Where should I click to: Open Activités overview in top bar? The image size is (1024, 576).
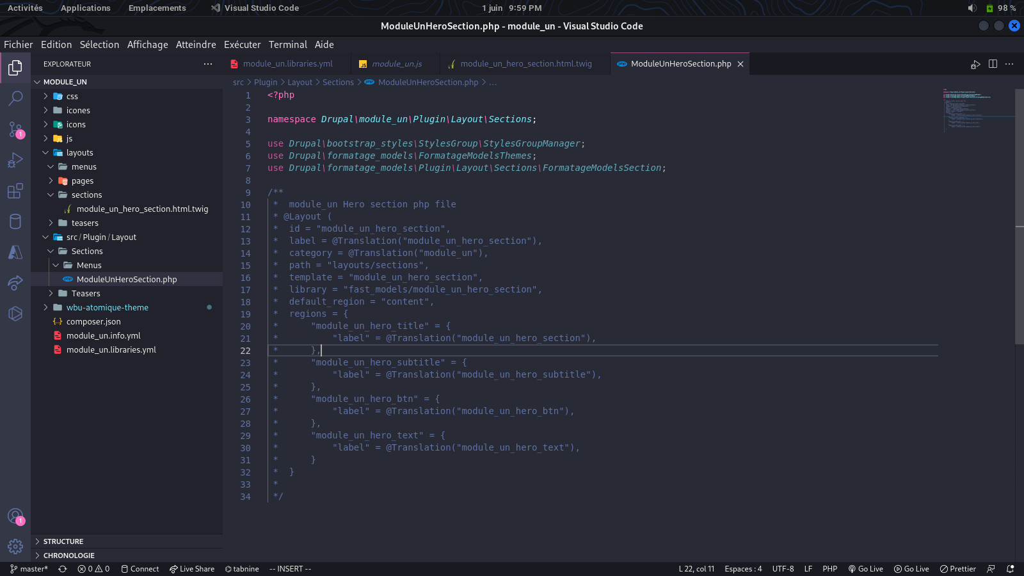click(25, 8)
